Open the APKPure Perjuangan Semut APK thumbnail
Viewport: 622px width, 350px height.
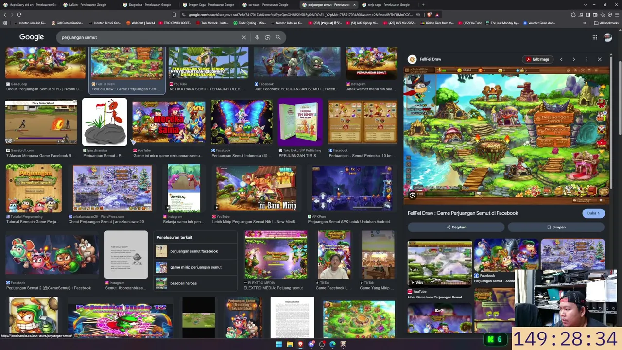[x=352, y=189]
